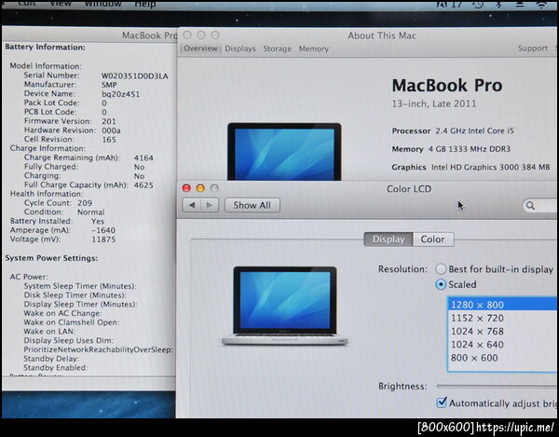Select Best for built-in display resolution

coord(441,269)
